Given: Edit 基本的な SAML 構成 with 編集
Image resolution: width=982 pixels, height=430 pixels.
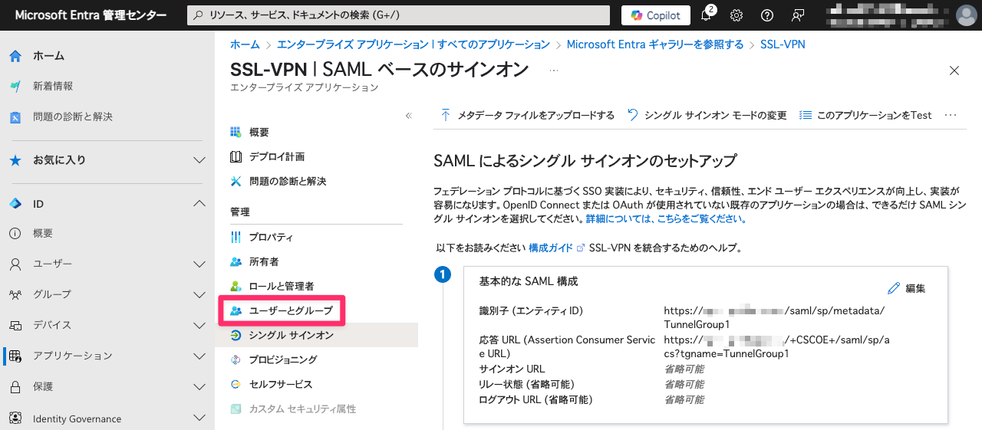Looking at the screenshot, I should [906, 288].
